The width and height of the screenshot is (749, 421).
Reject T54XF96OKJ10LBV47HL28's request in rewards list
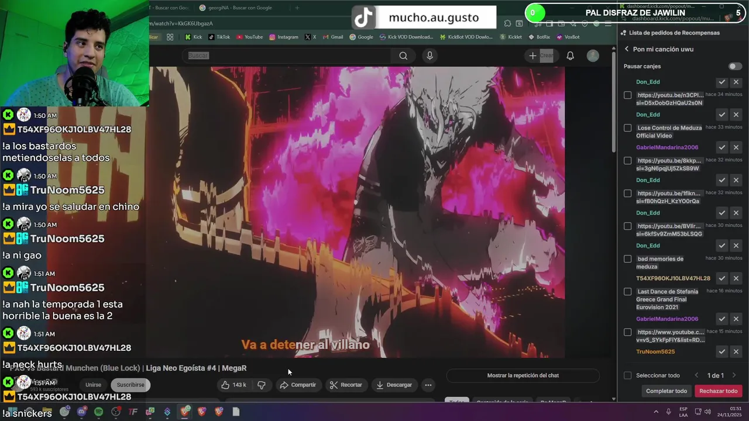point(736,278)
